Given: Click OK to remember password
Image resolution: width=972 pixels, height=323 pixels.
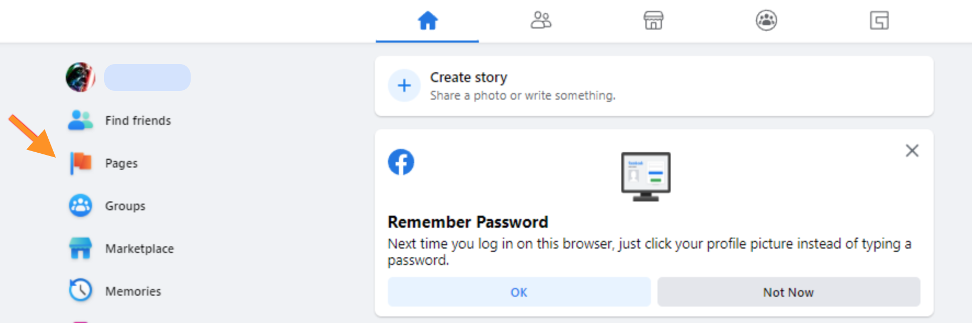Looking at the screenshot, I should point(519,292).
